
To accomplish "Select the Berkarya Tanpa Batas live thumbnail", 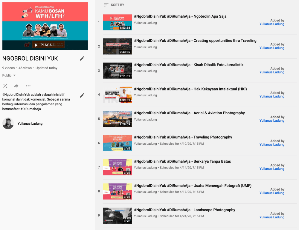I will point(118,167).
